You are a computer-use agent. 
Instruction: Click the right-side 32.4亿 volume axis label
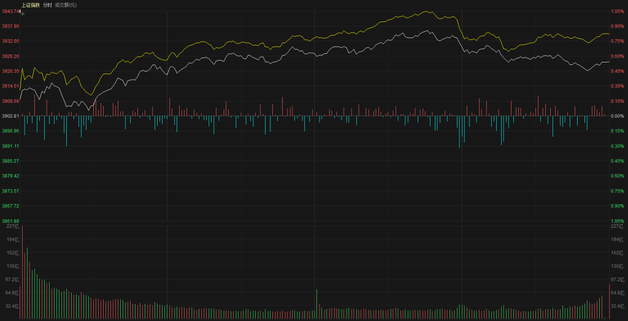point(618,305)
